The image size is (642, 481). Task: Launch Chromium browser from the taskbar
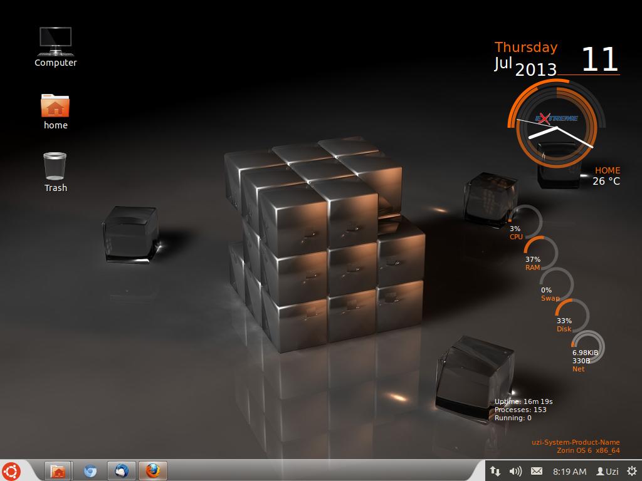(x=90, y=470)
